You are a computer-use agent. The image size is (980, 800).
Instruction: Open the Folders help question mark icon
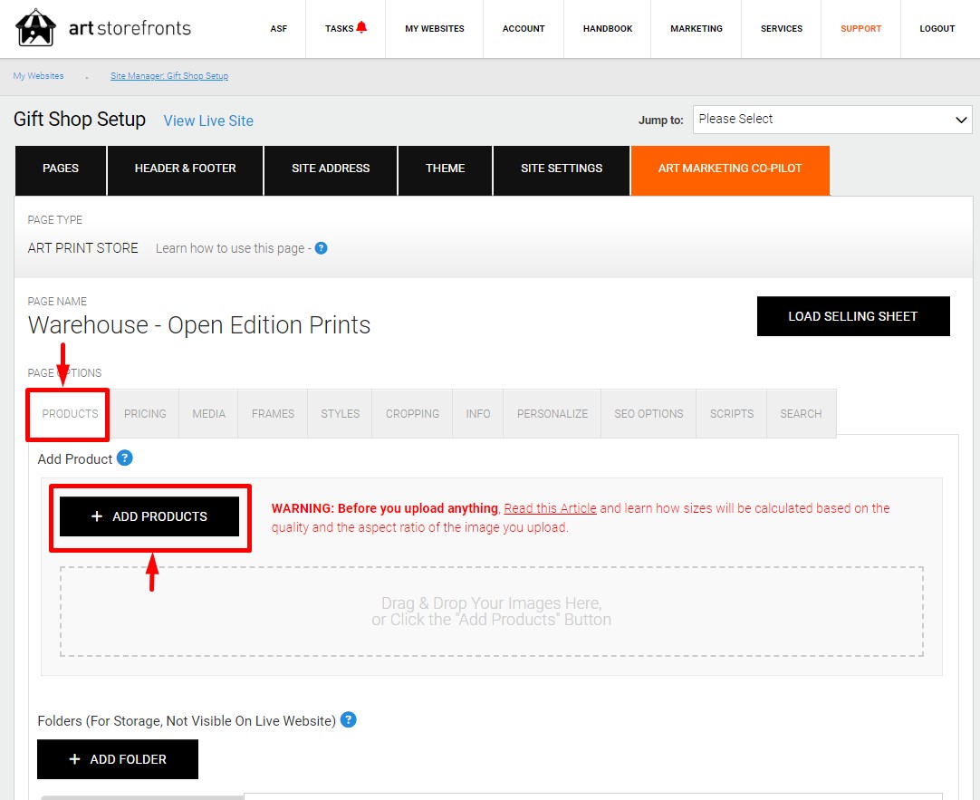click(x=348, y=720)
